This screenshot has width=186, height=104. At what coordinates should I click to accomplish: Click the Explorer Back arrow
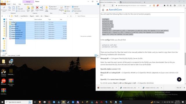[x=2, y=16]
